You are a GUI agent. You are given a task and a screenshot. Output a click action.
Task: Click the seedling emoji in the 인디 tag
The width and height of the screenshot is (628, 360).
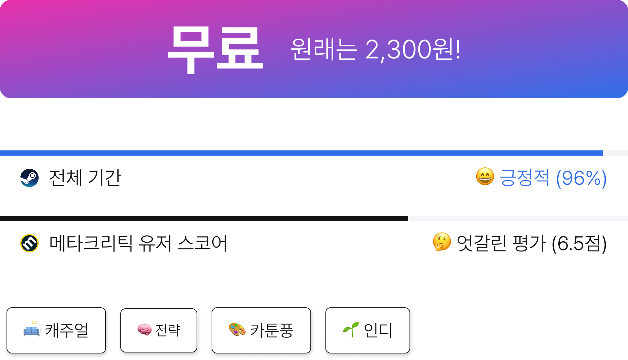click(351, 330)
